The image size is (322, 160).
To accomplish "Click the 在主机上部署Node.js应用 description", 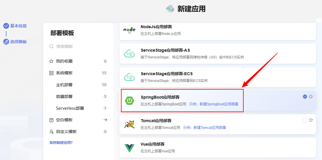I will (161, 34).
